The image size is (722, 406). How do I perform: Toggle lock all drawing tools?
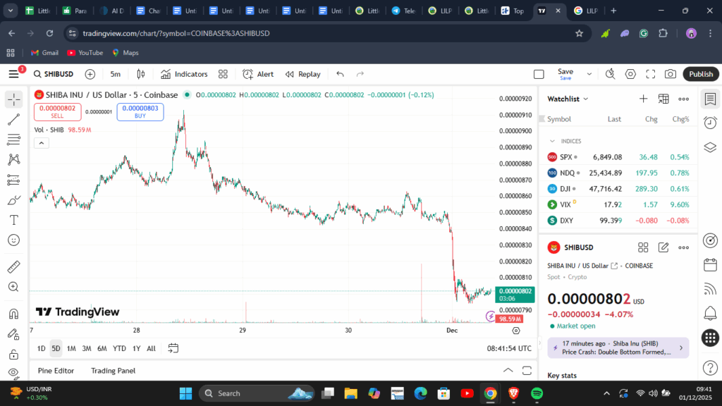[13, 354]
